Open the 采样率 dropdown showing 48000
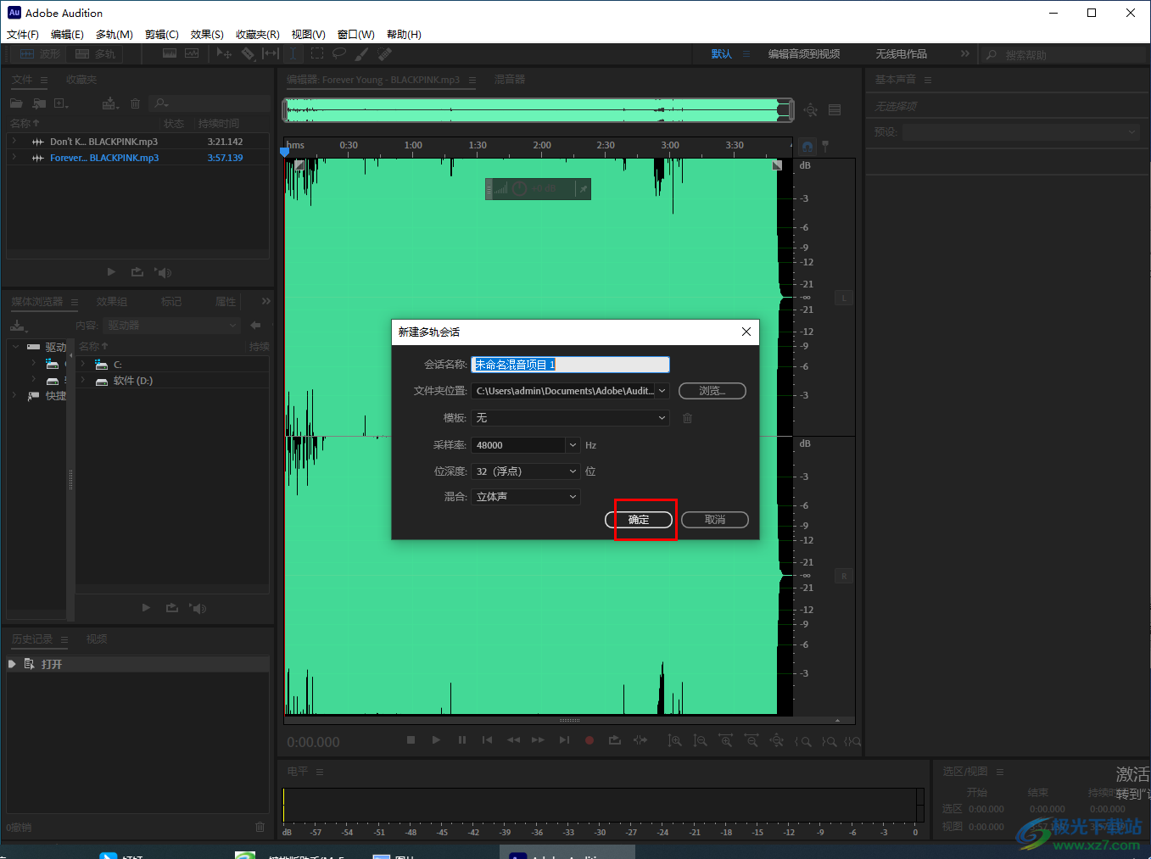The height and width of the screenshot is (859, 1151). pyautogui.click(x=526, y=445)
